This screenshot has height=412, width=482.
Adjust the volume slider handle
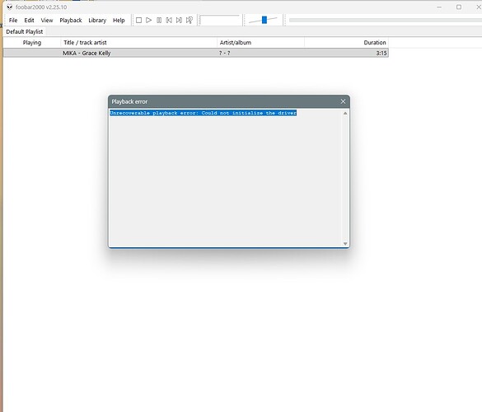click(x=264, y=20)
